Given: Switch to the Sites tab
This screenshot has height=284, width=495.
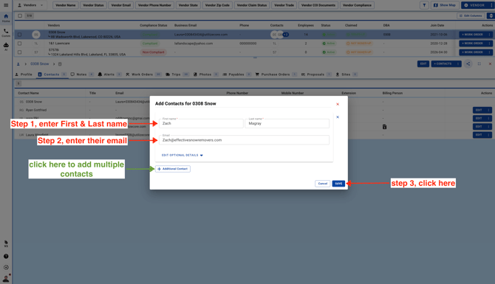Looking at the screenshot, I should coord(346,75).
